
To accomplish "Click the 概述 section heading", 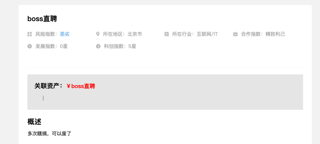I will 34,122.
